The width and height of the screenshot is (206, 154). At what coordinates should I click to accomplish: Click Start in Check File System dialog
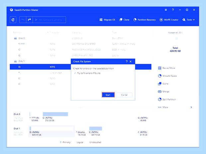(x=108, y=95)
